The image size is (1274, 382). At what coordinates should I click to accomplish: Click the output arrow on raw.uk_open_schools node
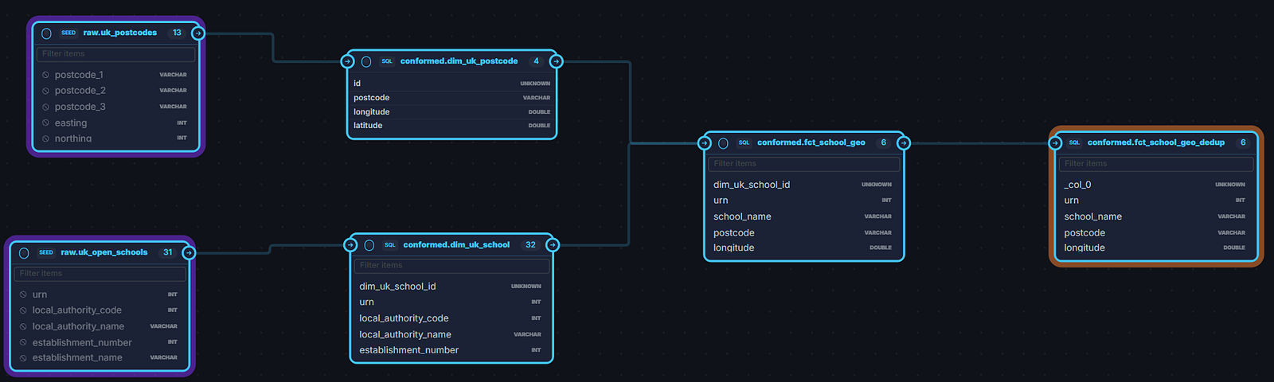(189, 253)
